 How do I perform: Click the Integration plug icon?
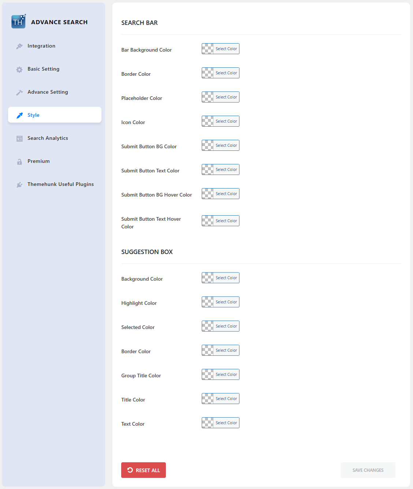pyautogui.click(x=19, y=46)
